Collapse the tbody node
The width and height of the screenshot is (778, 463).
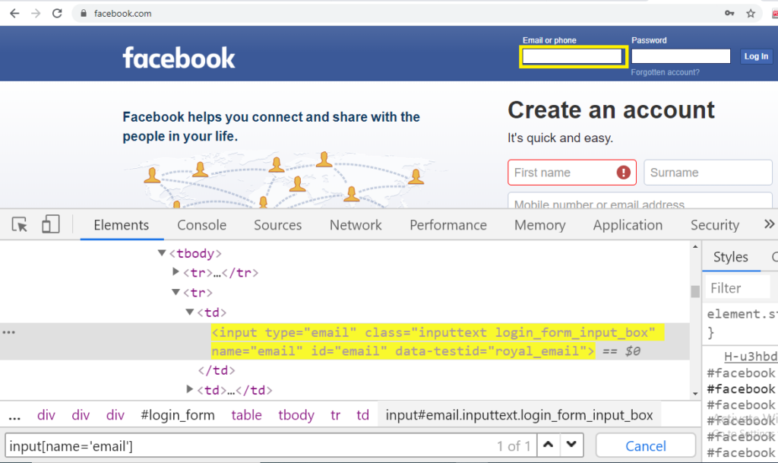tap(162, 253)
